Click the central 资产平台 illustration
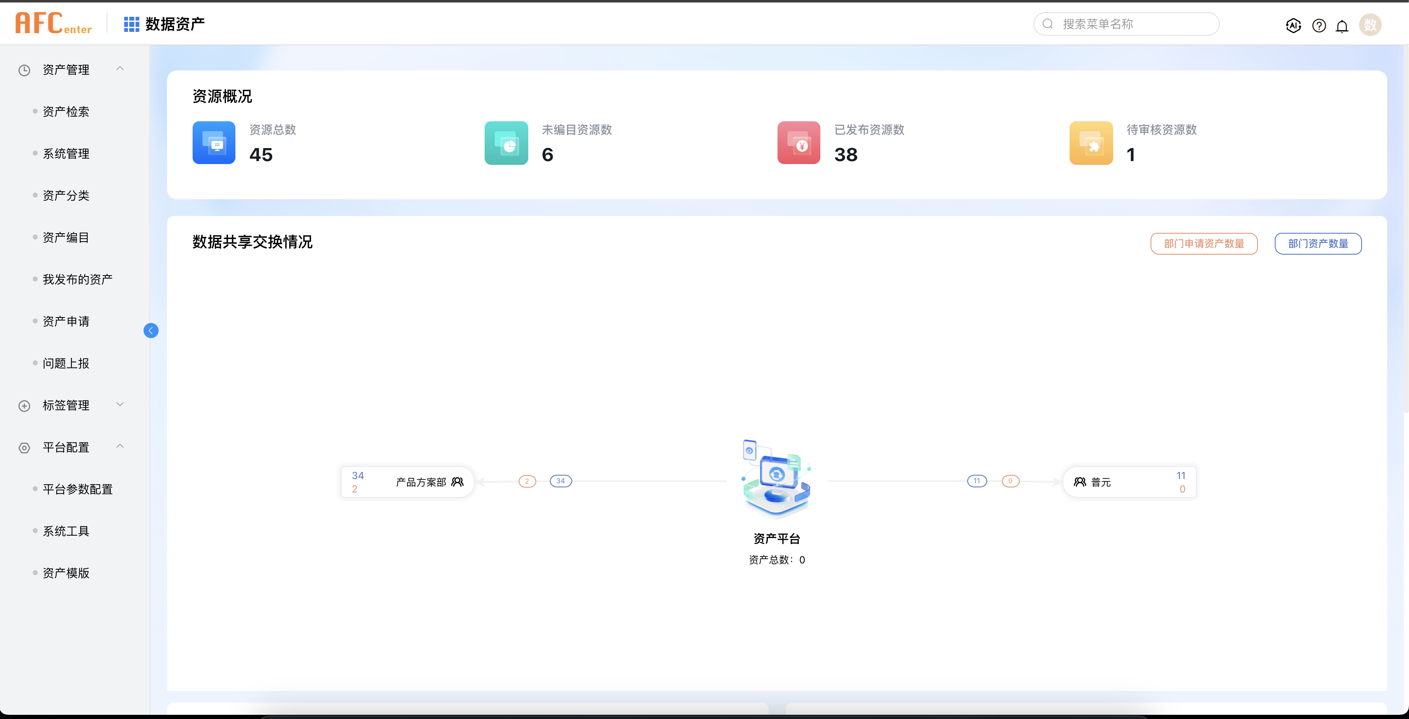Viewport: 1409px width, 719px height. (776, 479)
